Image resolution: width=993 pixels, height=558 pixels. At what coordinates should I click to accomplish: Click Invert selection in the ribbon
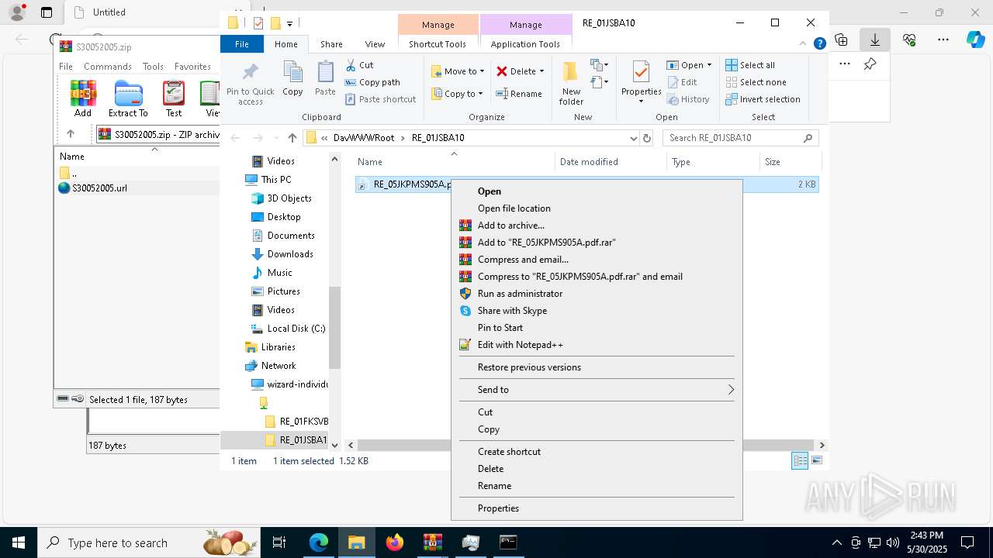pos(763,99)
